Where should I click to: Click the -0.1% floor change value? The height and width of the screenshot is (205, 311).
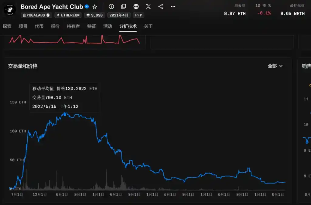264,13
